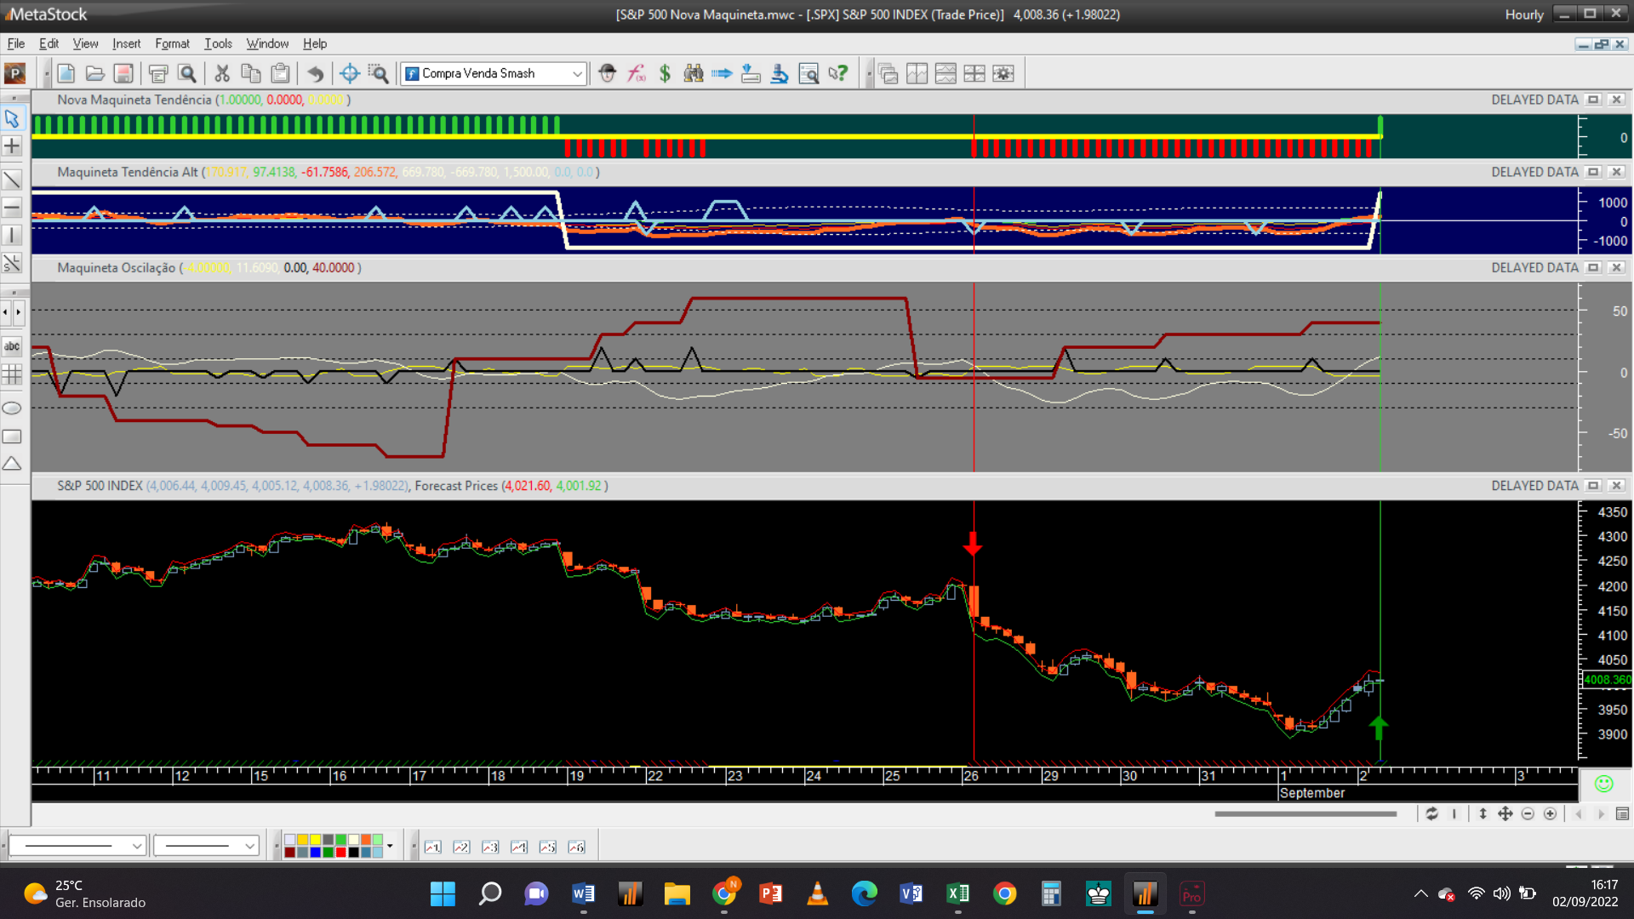Select the ellipse drawing tool
Image resolution: width=1634 pixels, height=919 pixels.
click(12, 408)
